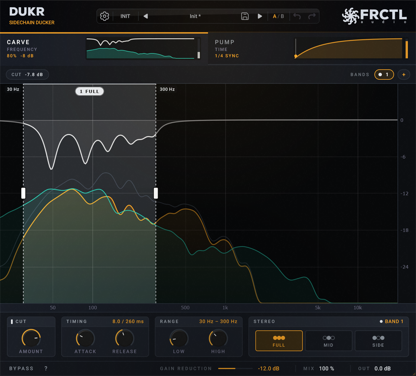
Task: Switch to the CARVE frequency tab
Action: 104,49
